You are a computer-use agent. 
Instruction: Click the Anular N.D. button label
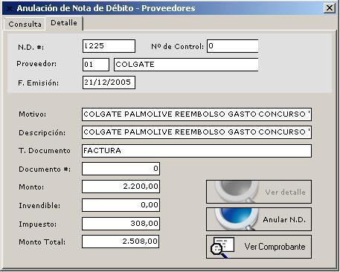tap(284, 219)
